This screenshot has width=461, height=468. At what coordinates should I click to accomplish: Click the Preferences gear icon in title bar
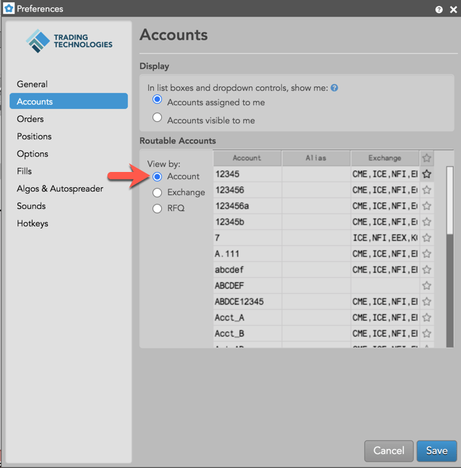point(9,9)
